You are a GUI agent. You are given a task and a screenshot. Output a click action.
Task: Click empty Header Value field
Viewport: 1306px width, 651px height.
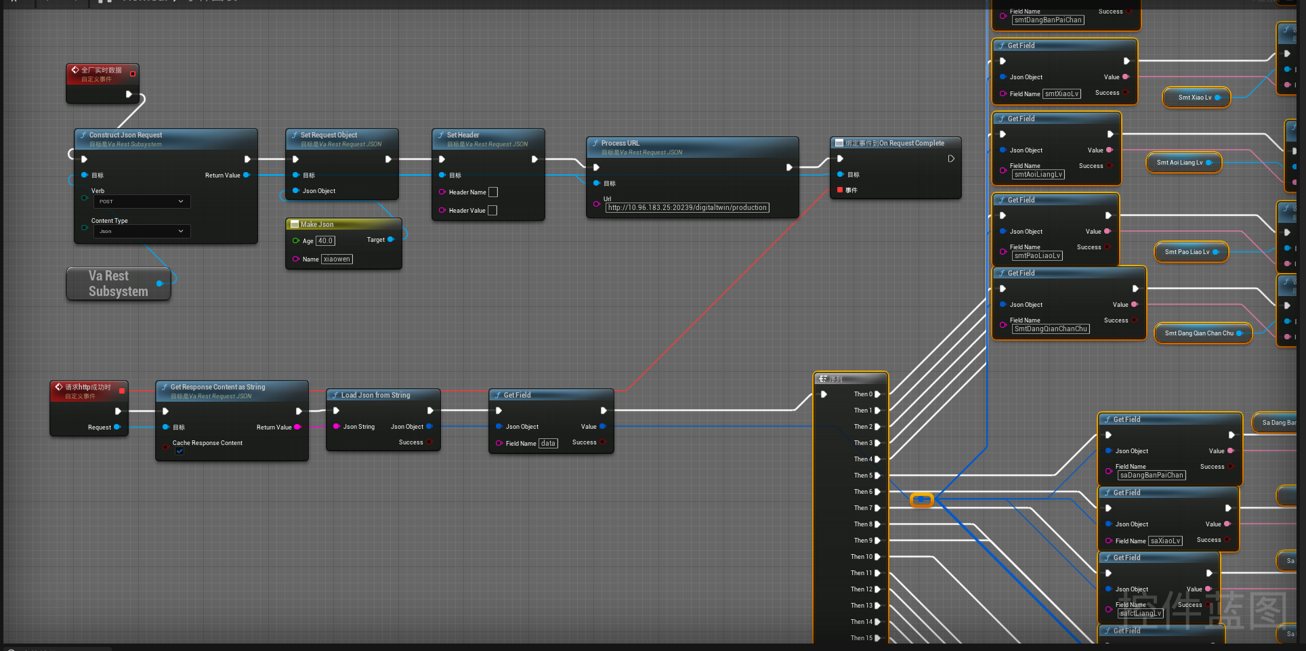(x=492, y=211)
